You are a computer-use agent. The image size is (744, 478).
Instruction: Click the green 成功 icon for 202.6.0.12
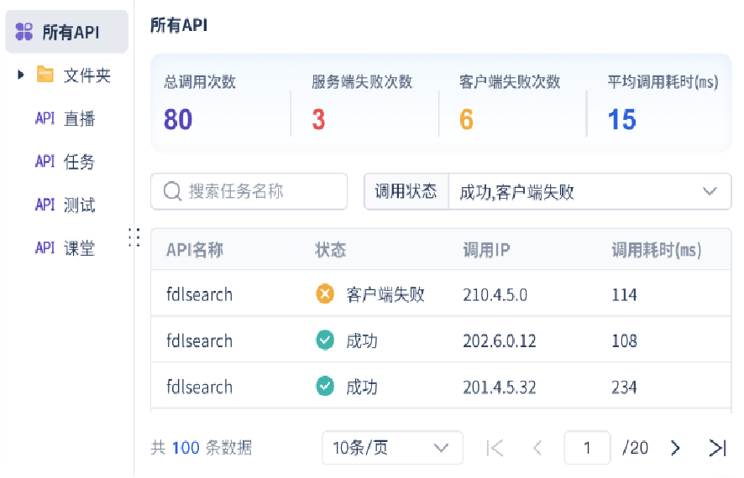325,340
